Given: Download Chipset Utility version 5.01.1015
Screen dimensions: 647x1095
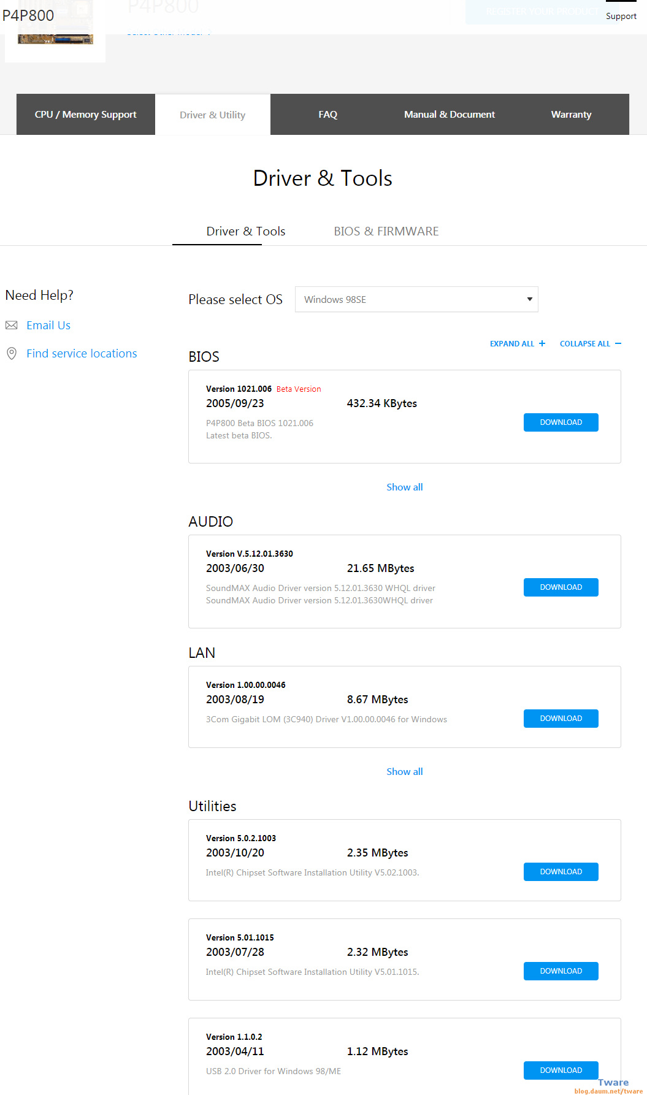Looking at the screenshot, I should (x=561, y=971).
